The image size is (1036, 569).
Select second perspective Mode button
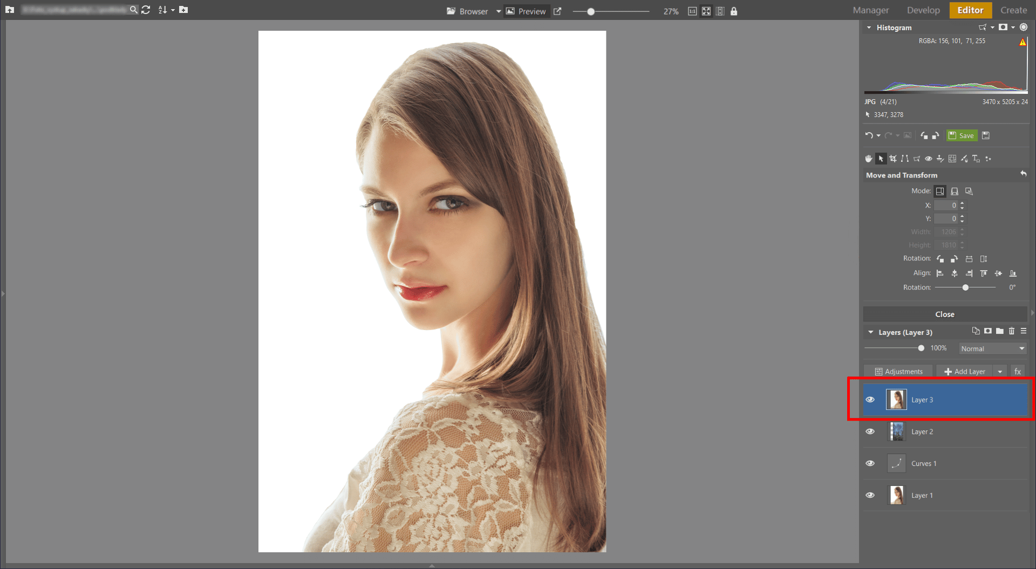click(x=955, y=191)
